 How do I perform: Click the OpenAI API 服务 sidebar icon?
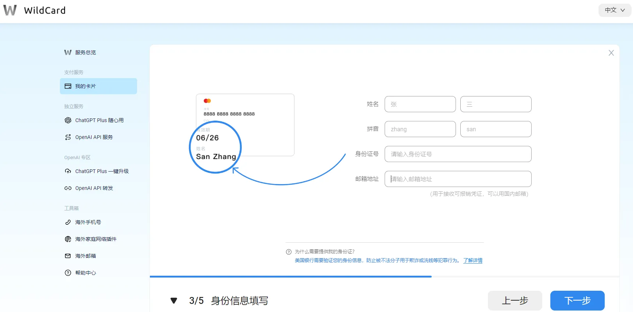click(x=68, y=137)
